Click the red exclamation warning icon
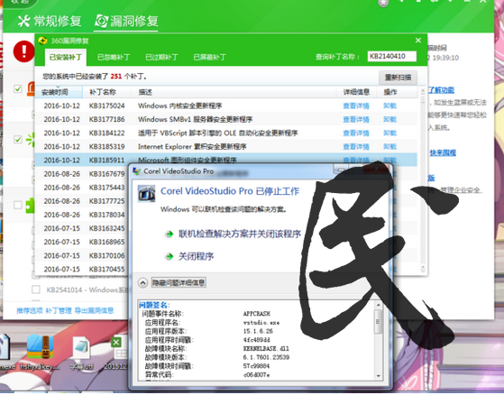This screenshot has height=395, width=504. pos(23,51)
